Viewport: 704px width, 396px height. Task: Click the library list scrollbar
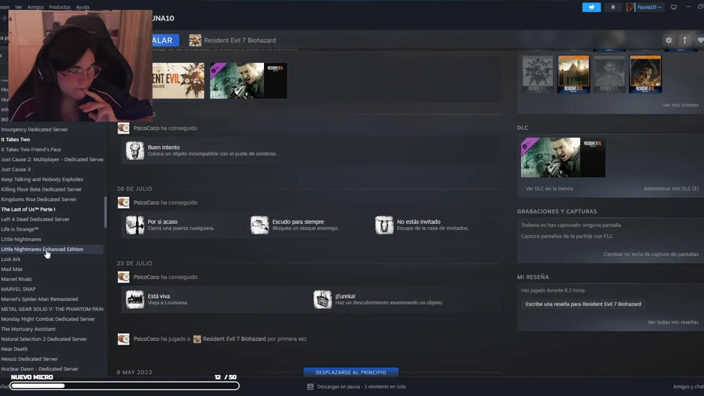point(106,212)
